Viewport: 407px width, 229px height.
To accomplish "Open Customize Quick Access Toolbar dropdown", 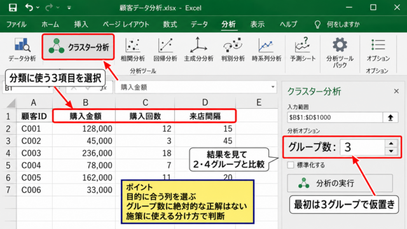I will tap(69, 8).
